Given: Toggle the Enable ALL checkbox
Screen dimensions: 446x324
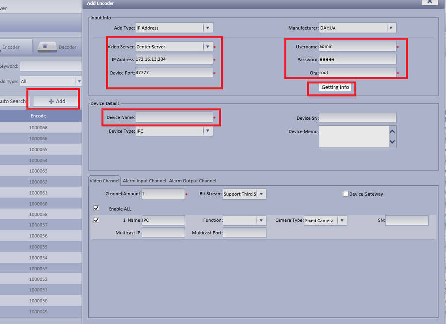Looking at the screenshot, I should pyautogui.click(x=97, y=208).
